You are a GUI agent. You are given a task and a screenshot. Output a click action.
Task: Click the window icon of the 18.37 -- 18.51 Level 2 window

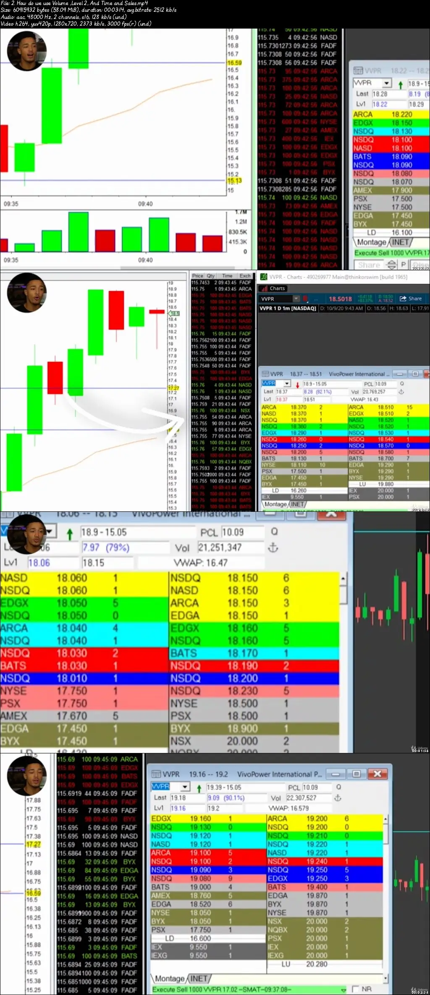265,374
